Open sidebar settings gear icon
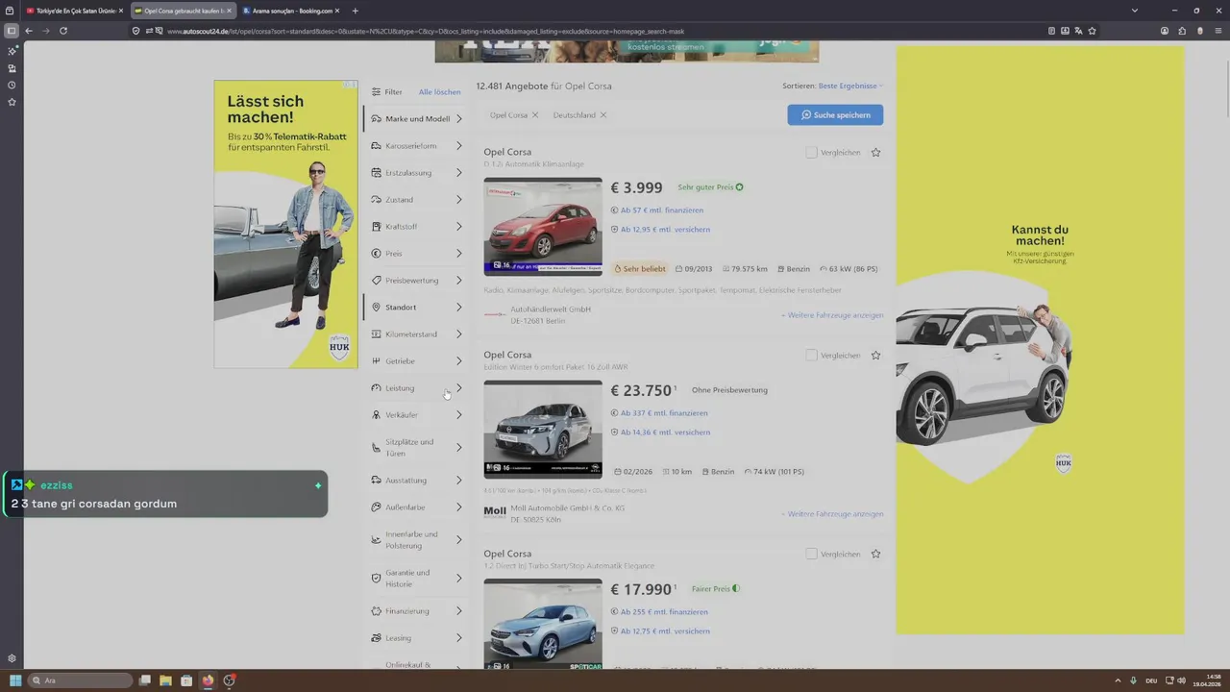This screenshot has width=1230, height=692. point(12,658)
